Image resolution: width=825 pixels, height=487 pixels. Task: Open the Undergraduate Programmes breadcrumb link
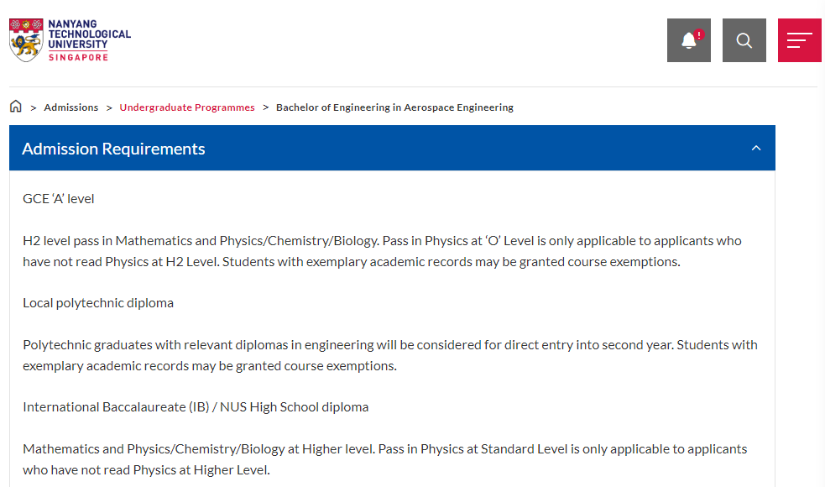pos(187,107)
